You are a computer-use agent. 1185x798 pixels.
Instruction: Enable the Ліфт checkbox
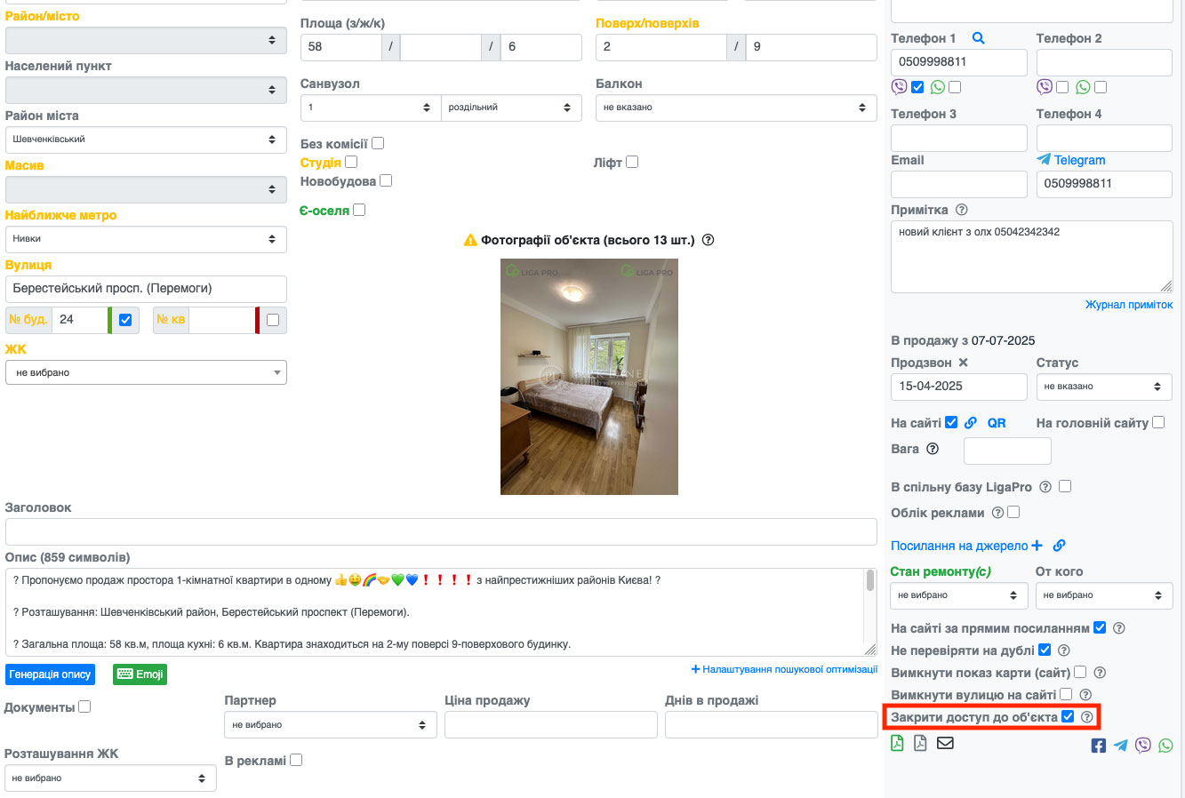(632, 162)
